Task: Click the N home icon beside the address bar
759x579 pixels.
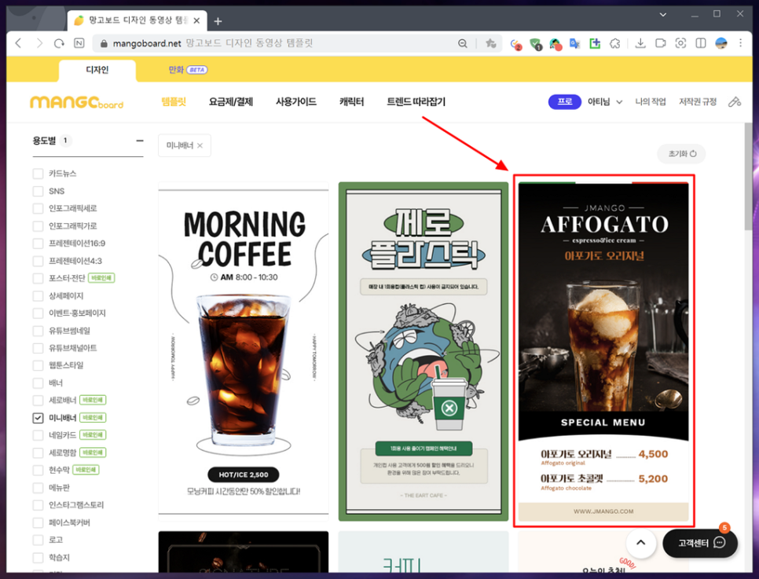Action: coord(79,43)
